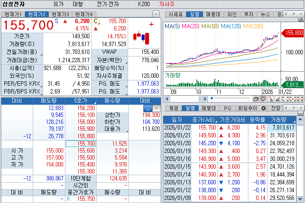Click the plus button beside 현재가4 tab
The width and height of the screenshot is (305, 203).
click(x=156, y=14)
